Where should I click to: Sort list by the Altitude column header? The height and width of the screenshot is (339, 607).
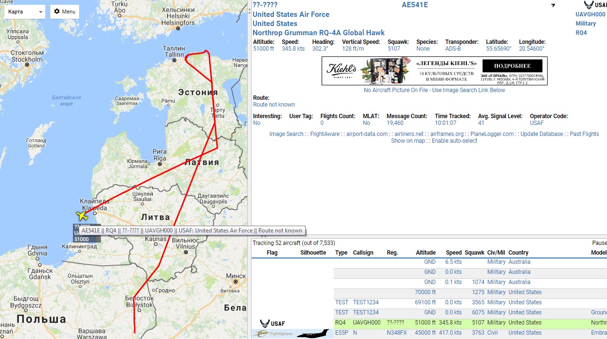pos(425,253)
